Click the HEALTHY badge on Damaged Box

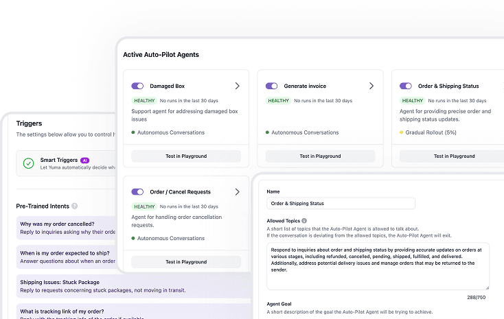coord(144,101)
